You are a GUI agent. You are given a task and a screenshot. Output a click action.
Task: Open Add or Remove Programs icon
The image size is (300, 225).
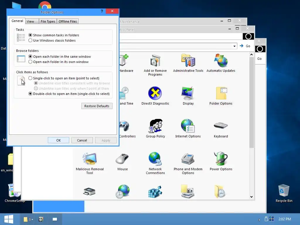155,65
